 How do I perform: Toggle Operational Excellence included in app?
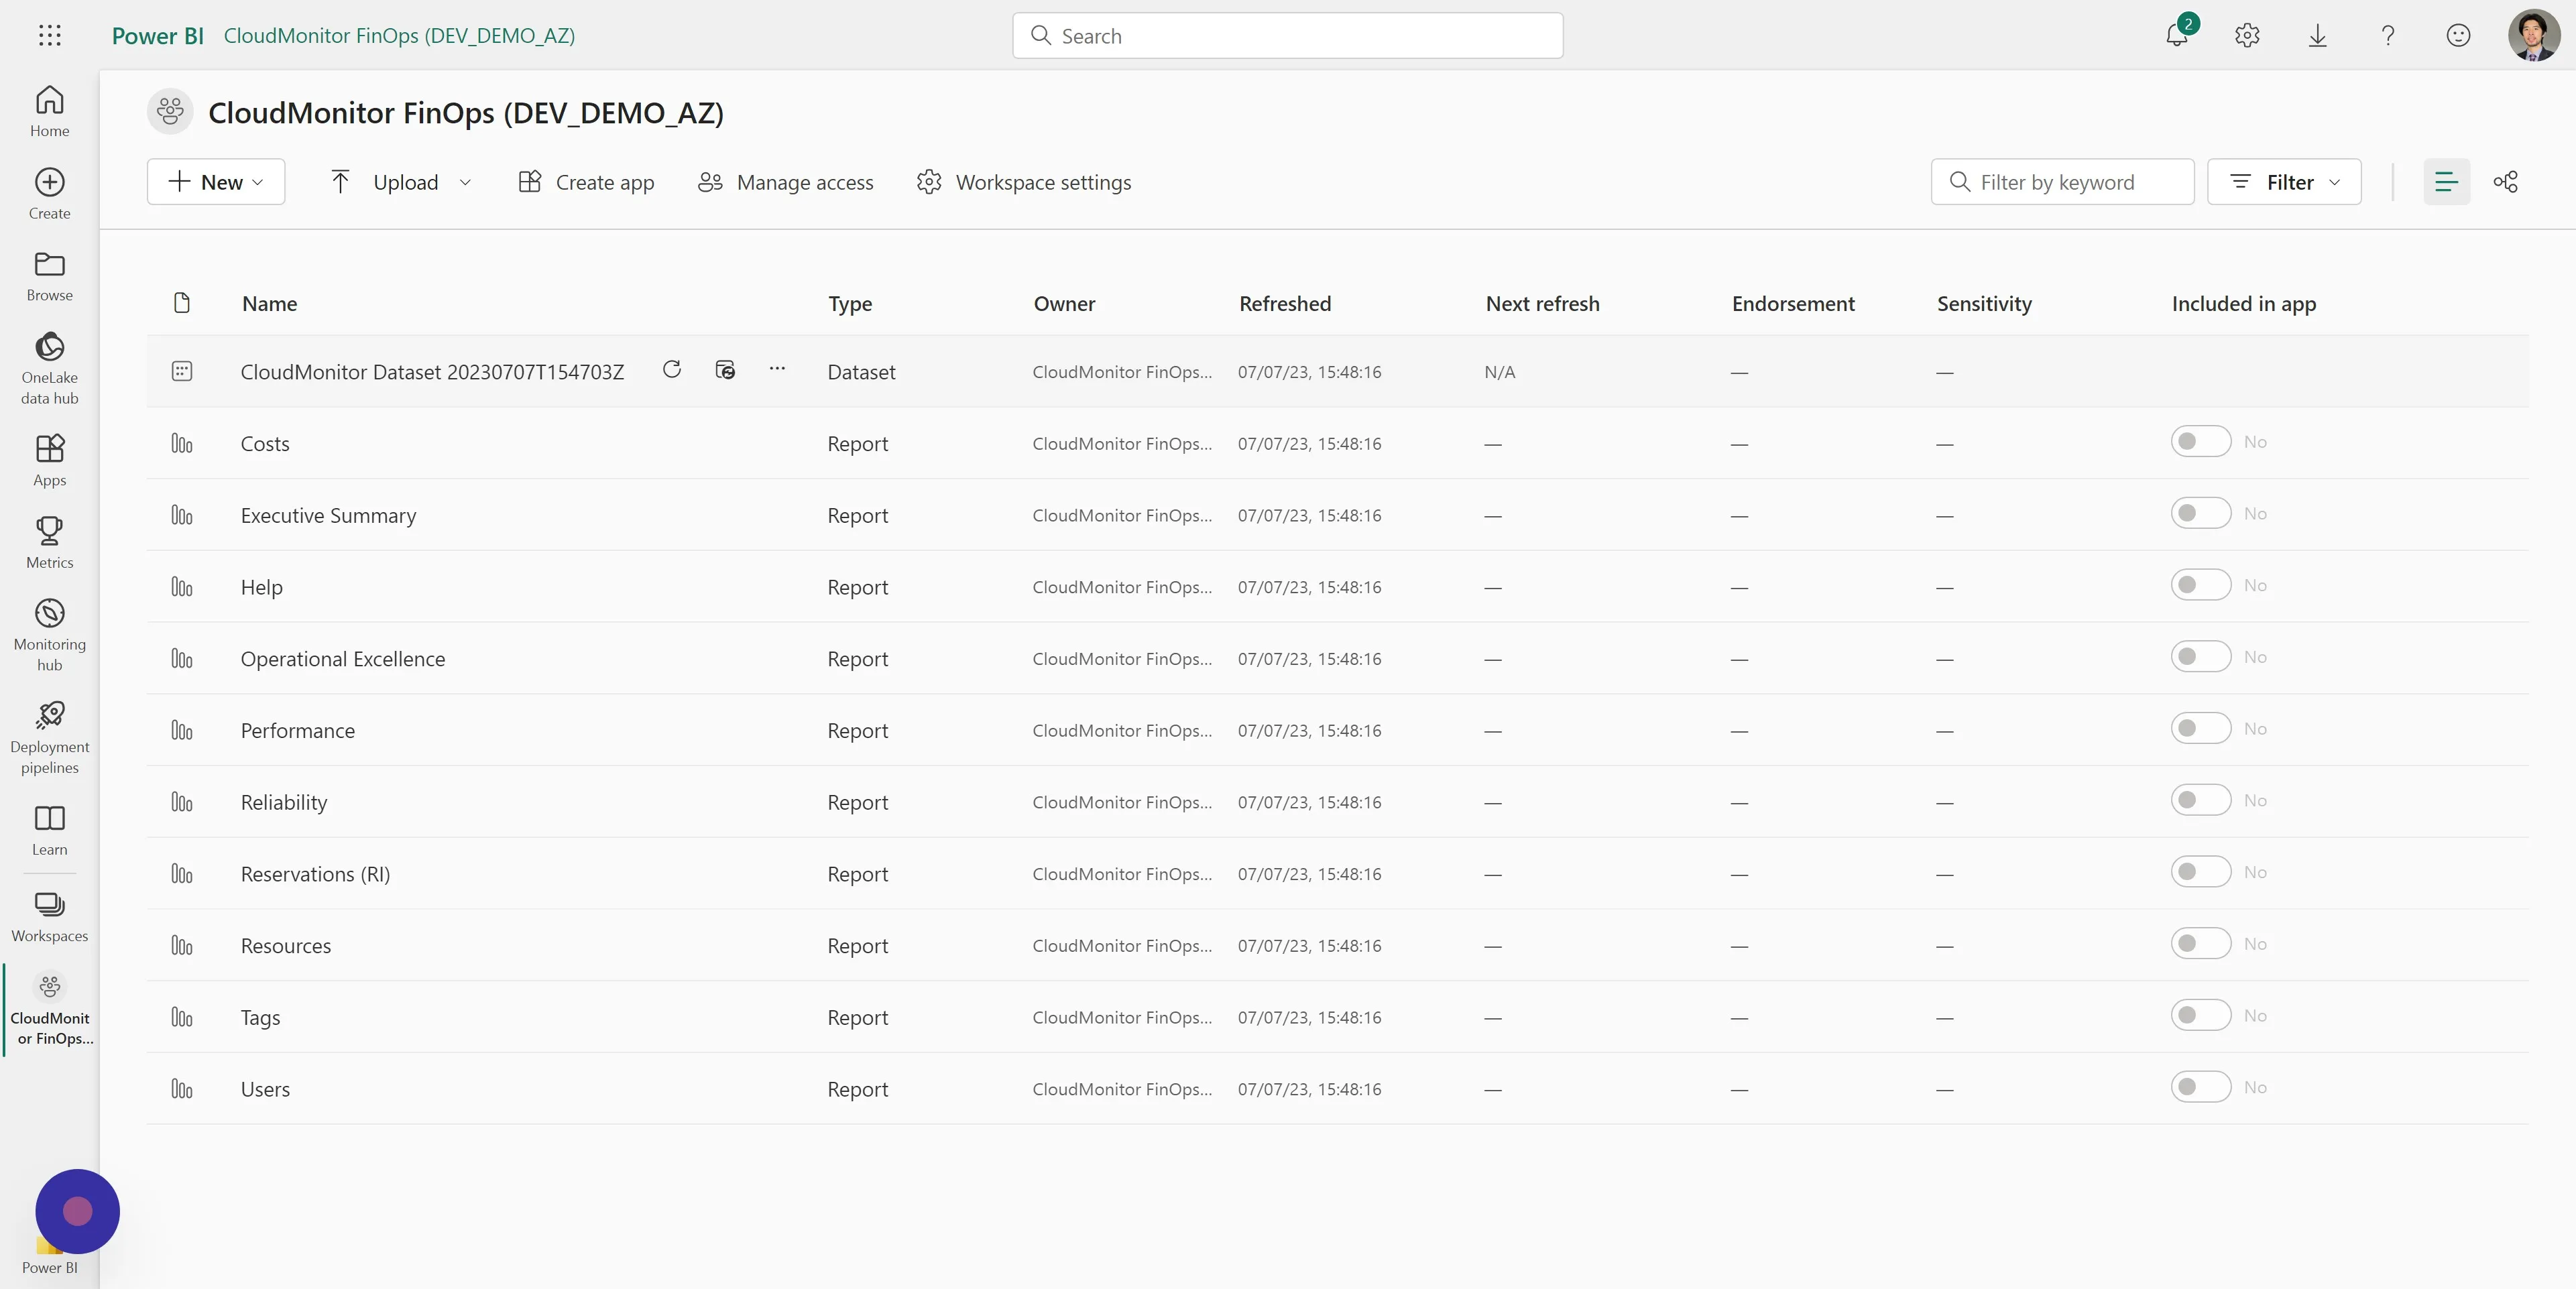coord(2200,657)
